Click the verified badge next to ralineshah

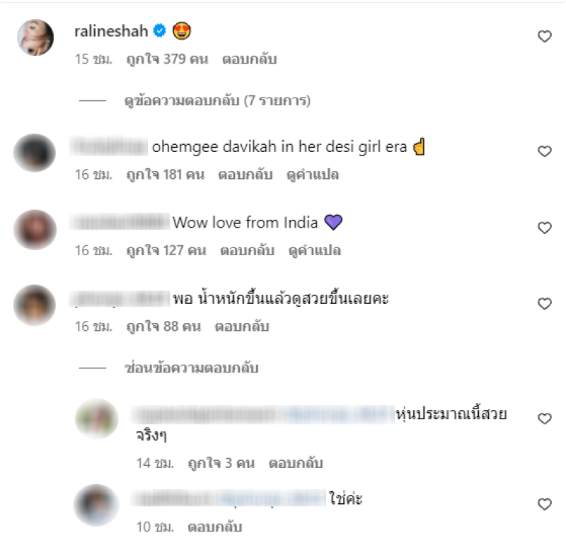(x=160, y=31)
